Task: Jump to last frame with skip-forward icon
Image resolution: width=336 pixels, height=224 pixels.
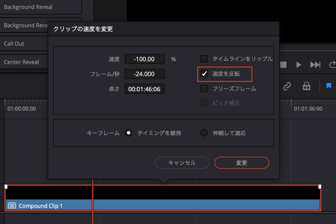Action: tap(315, 65)
